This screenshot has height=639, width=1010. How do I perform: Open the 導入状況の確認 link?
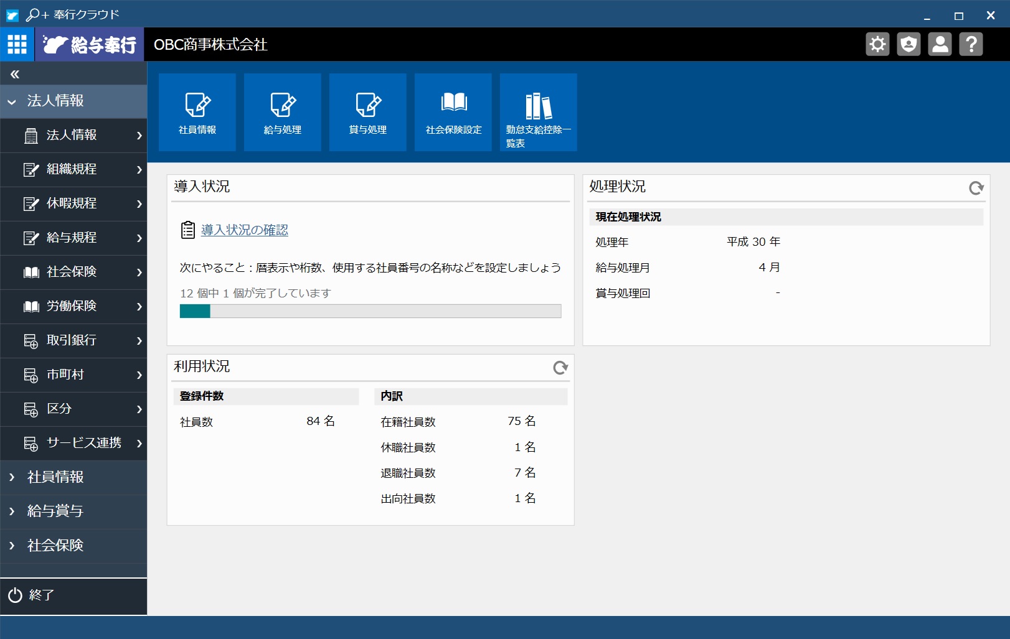(243, 230)
